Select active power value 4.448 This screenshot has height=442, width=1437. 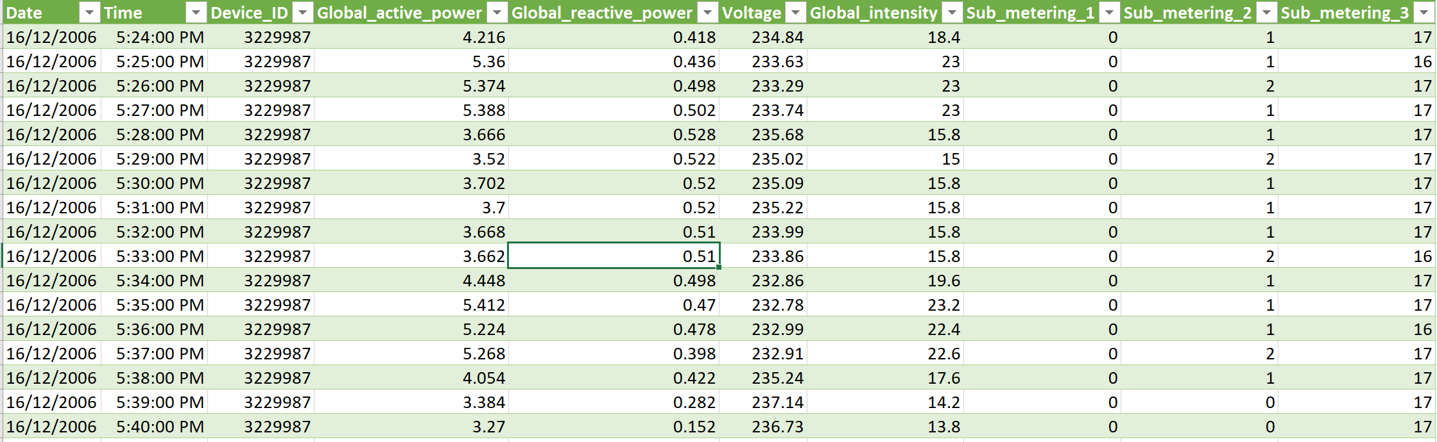(411, 281)
